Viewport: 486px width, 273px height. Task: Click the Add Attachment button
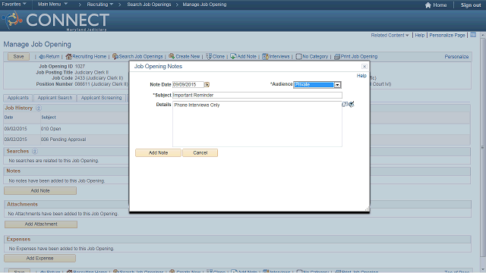click(41, 224)
